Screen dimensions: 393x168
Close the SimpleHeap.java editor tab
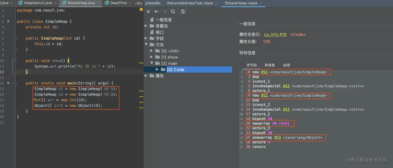coord(99,3)
